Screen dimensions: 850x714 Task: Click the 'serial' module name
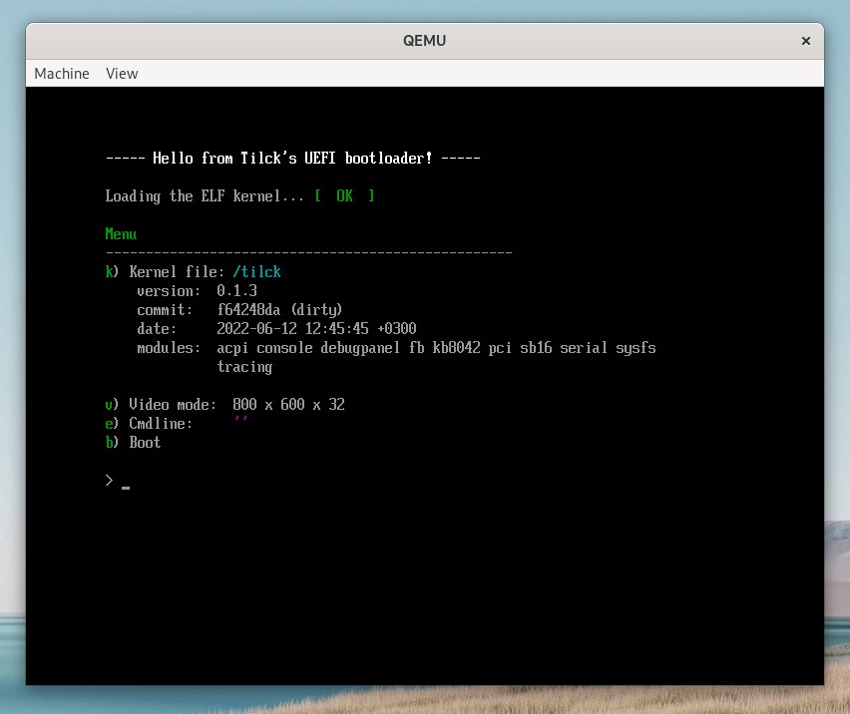(x=584, y=347)
